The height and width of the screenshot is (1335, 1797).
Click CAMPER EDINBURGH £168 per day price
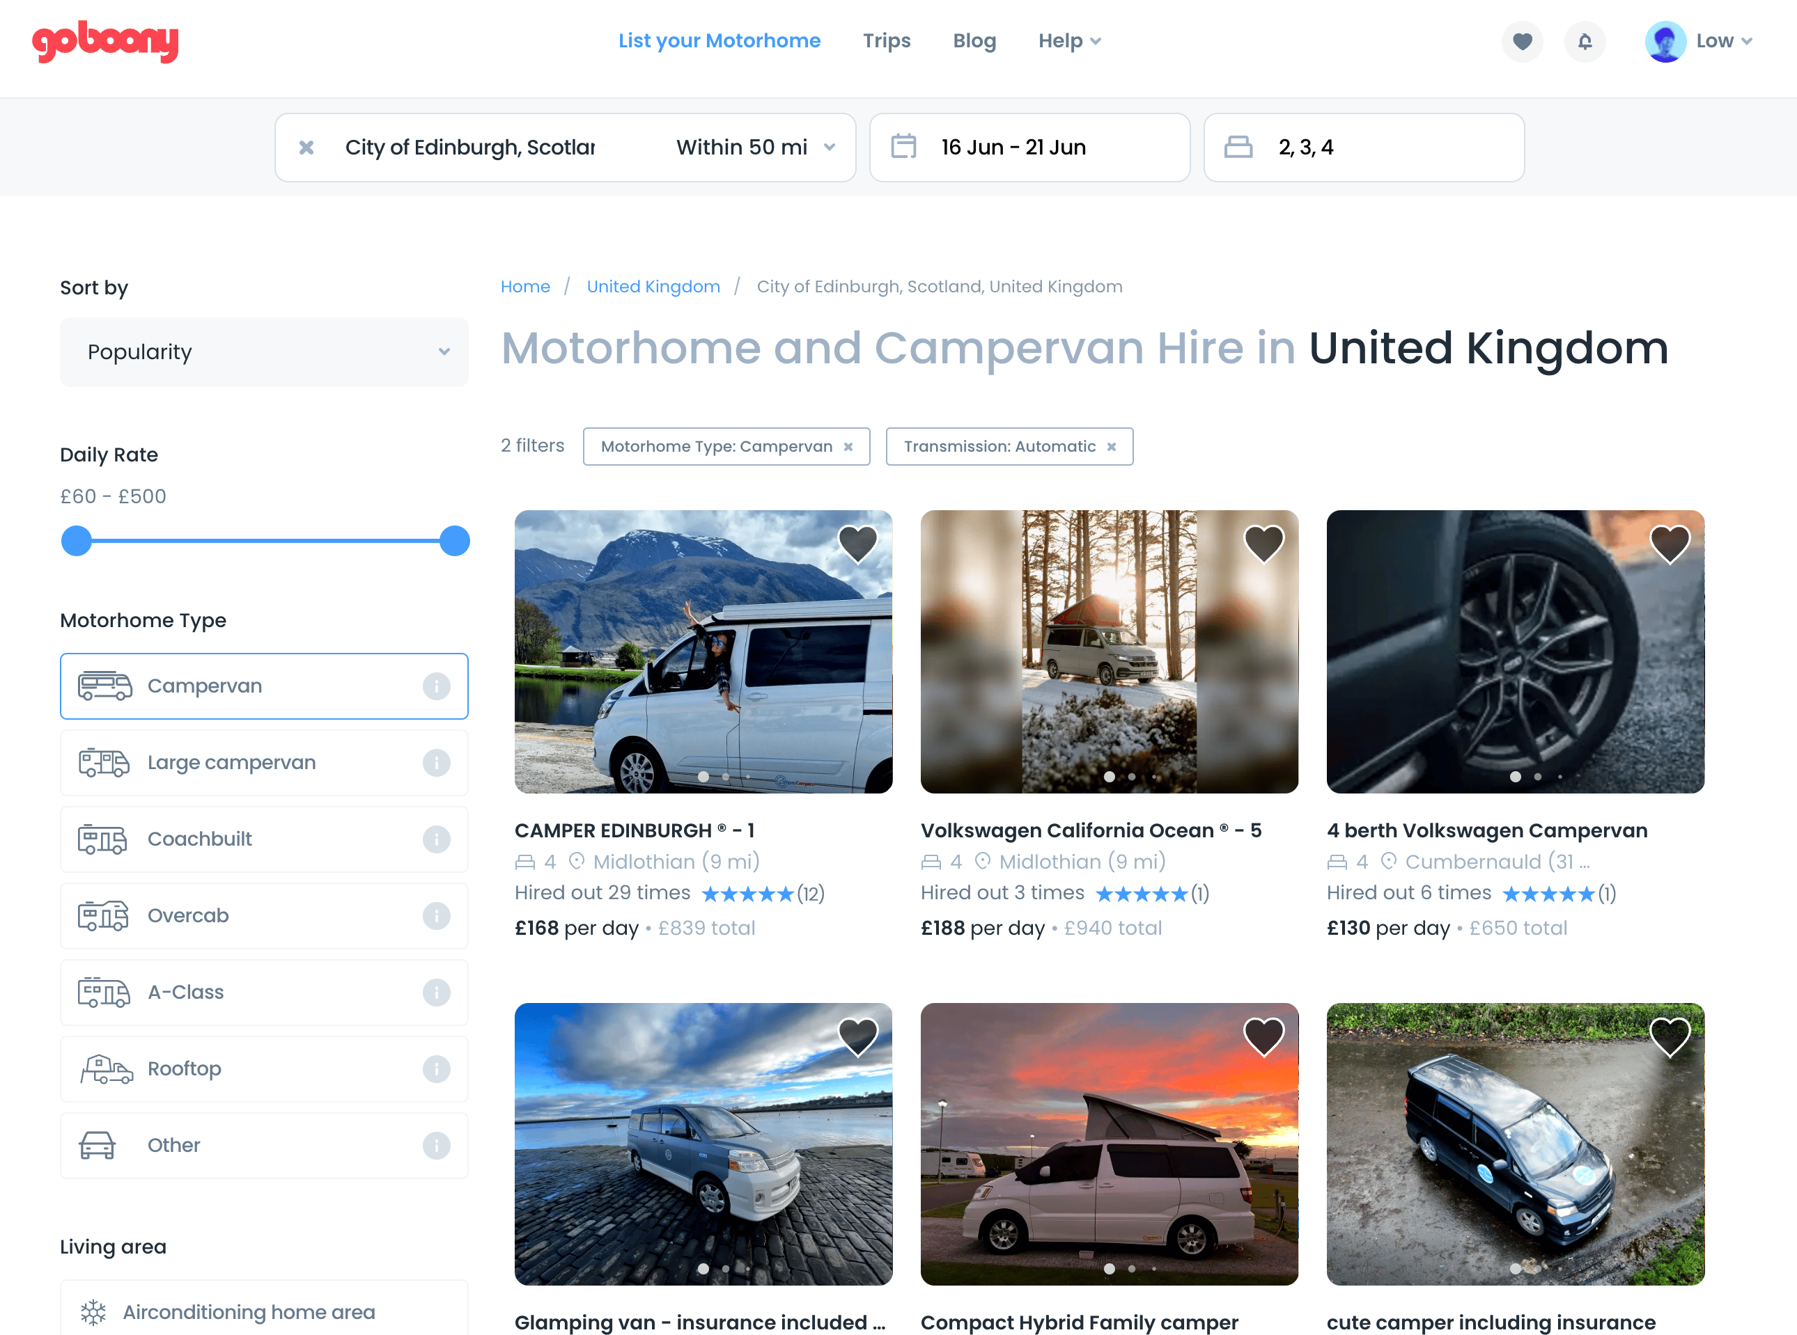click(577, 928)
